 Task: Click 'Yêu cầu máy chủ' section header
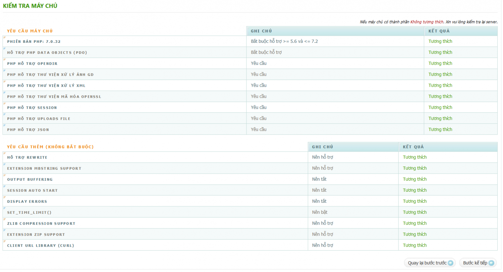click(x=30, y=31)
